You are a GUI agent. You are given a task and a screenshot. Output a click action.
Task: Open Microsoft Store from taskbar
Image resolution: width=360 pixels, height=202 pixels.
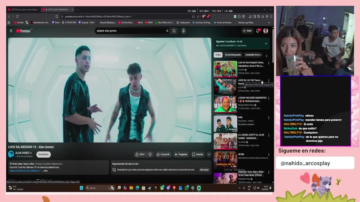pyautogui.click(x=143, y=188)
